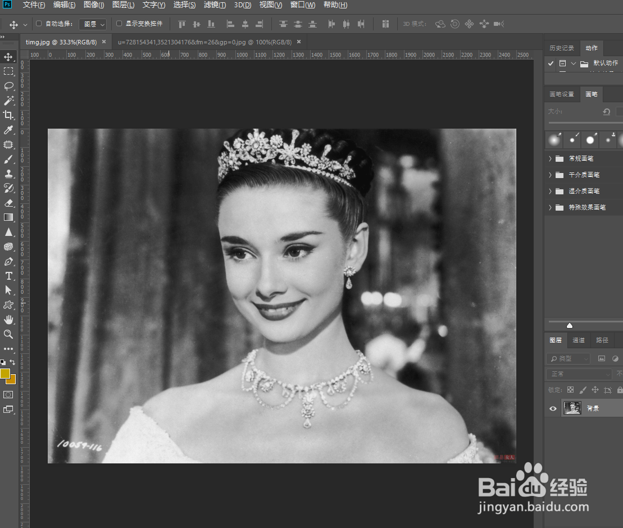
Task: Toggle lock transparent pixels
Action: 571,390
